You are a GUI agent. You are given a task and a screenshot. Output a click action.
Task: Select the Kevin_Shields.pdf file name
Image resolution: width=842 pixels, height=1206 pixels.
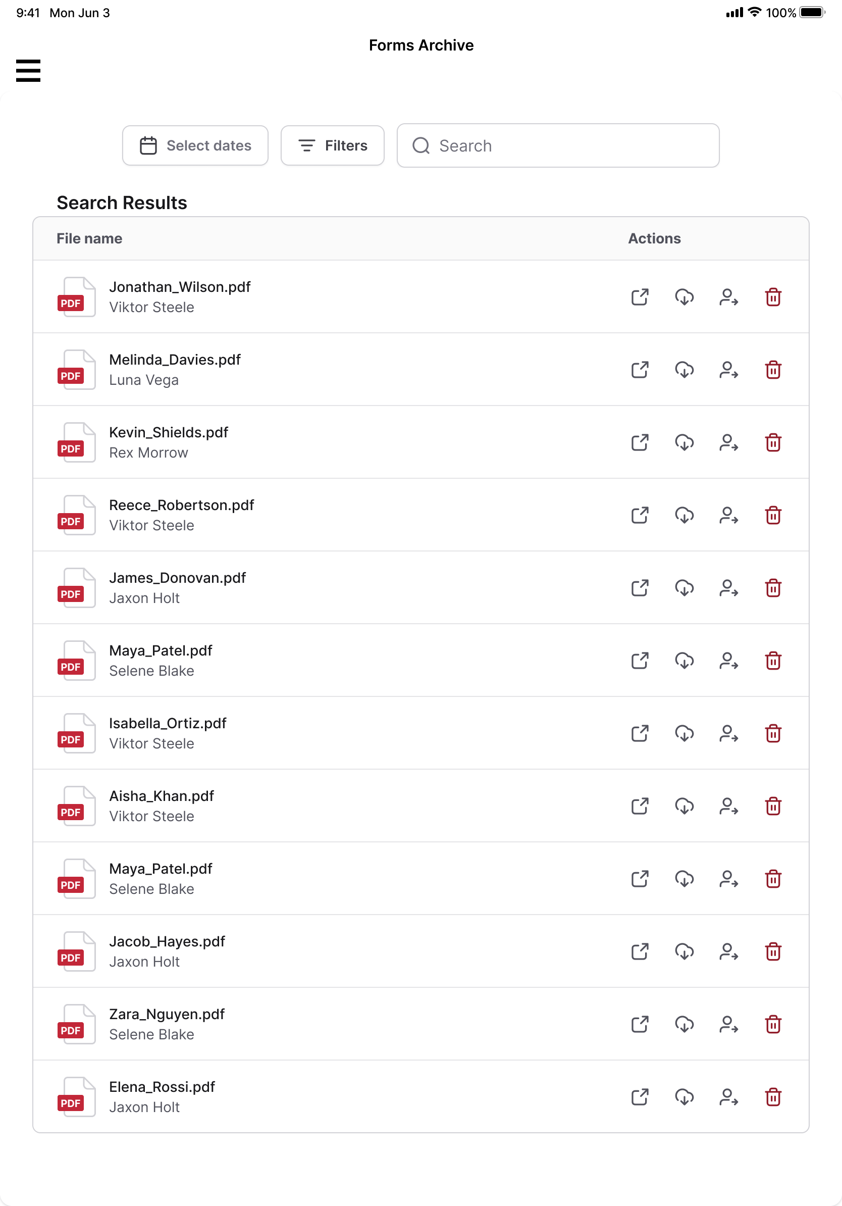click(x=169, y=432)
